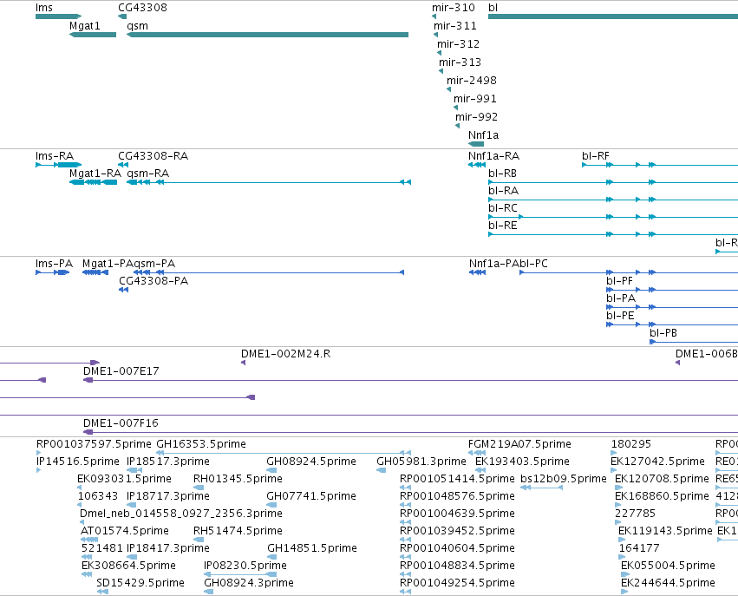
Task: Click the mir-313 label
Action: pyautogui.click(x=460, y=62)
